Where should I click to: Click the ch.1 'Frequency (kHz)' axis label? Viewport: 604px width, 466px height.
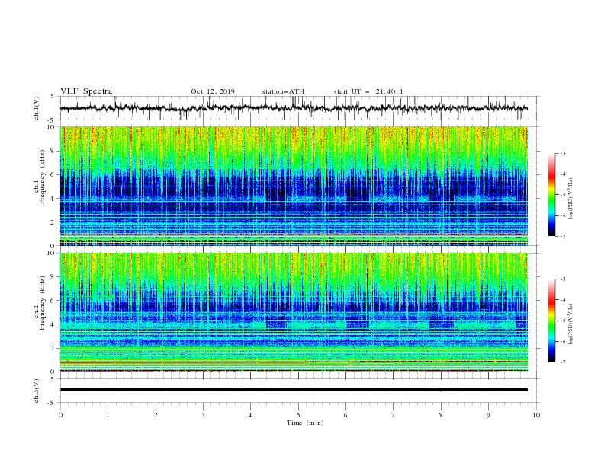(43, 177)
